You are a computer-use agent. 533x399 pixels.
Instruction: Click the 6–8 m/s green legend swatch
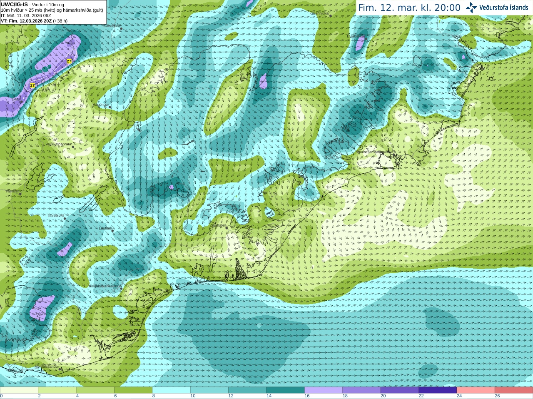[x=133, y=390]
